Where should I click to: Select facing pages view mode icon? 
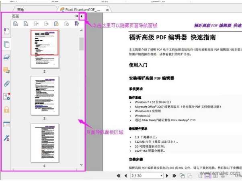coord(215,176)
